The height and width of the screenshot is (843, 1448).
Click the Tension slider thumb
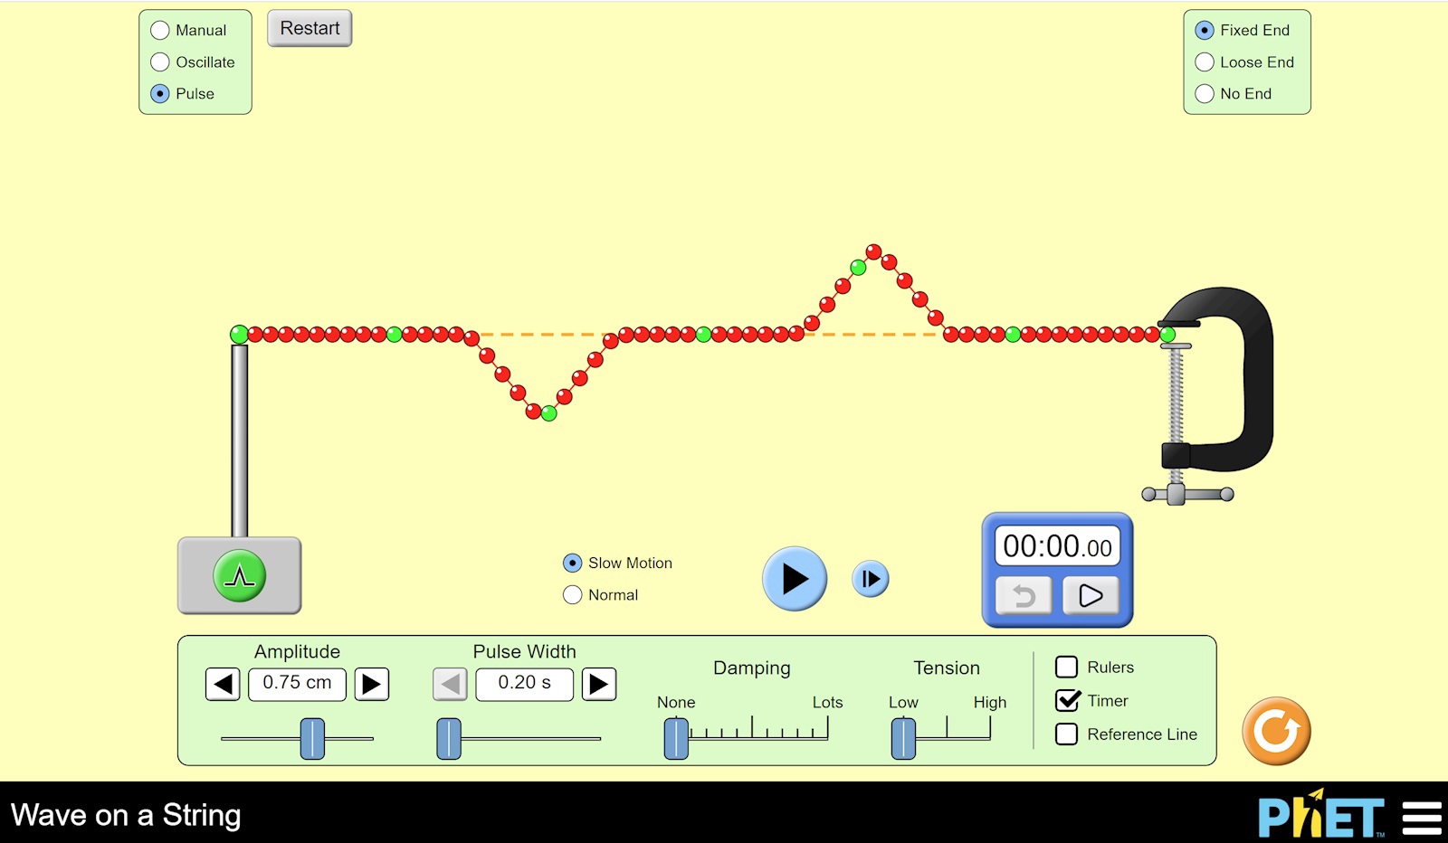coord(903,738)
